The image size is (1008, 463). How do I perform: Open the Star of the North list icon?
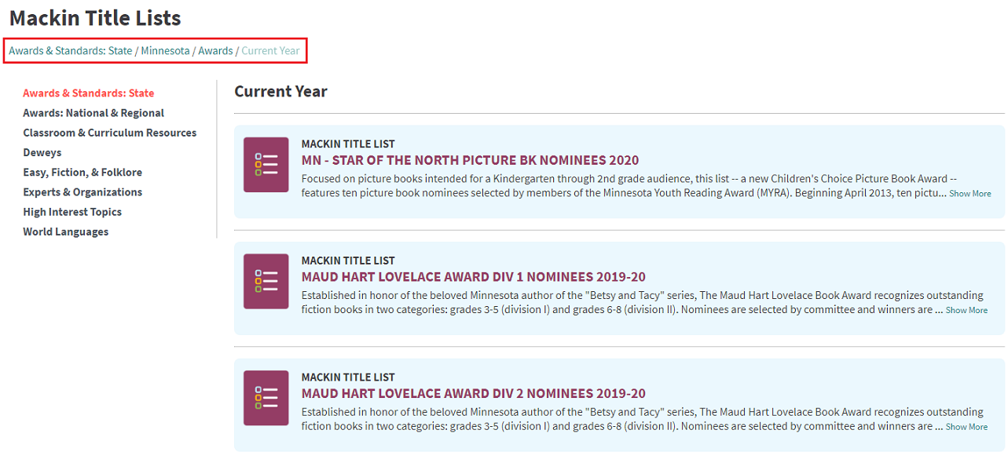coord(266,165)
